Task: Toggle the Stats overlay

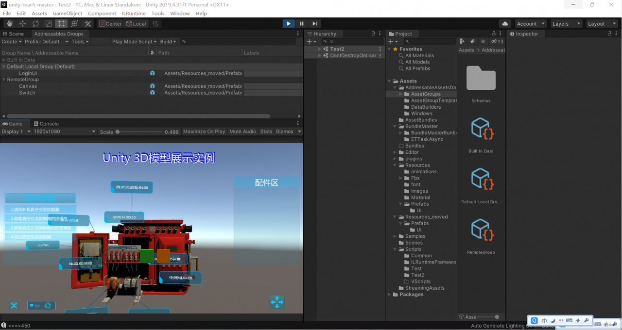Action: pyautogui.click(x=266, y=132)
